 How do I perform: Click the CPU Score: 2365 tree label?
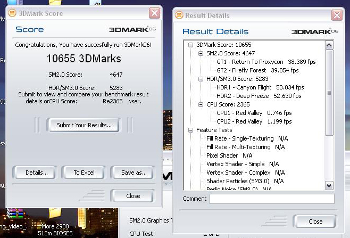pos(228,104)
